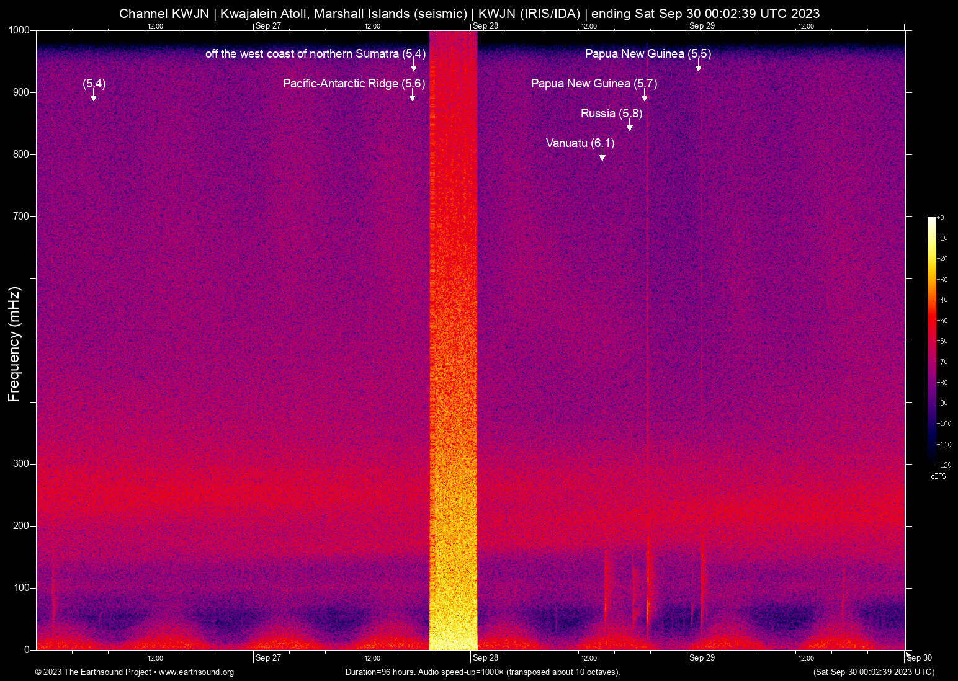Click the Sep 29 label on top axis
This screenshot has height=681, width=958.
pos(702,26)
